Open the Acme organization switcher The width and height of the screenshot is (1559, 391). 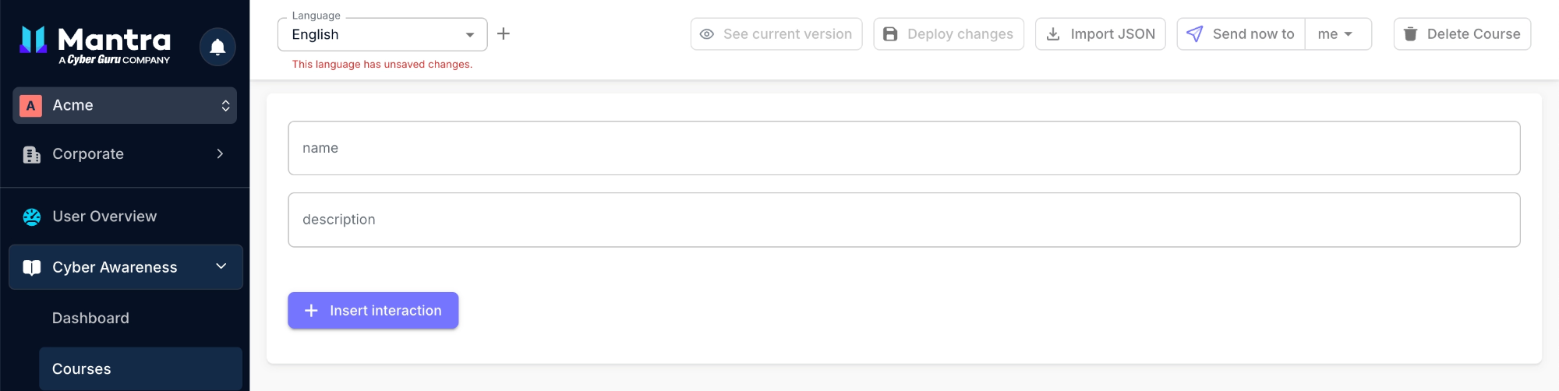tap(125, 105)
